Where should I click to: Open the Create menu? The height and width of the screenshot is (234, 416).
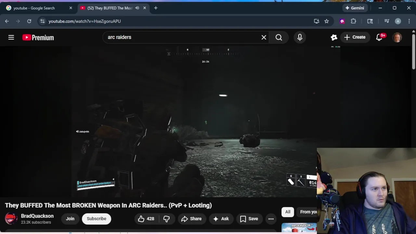tap(355, 37)
